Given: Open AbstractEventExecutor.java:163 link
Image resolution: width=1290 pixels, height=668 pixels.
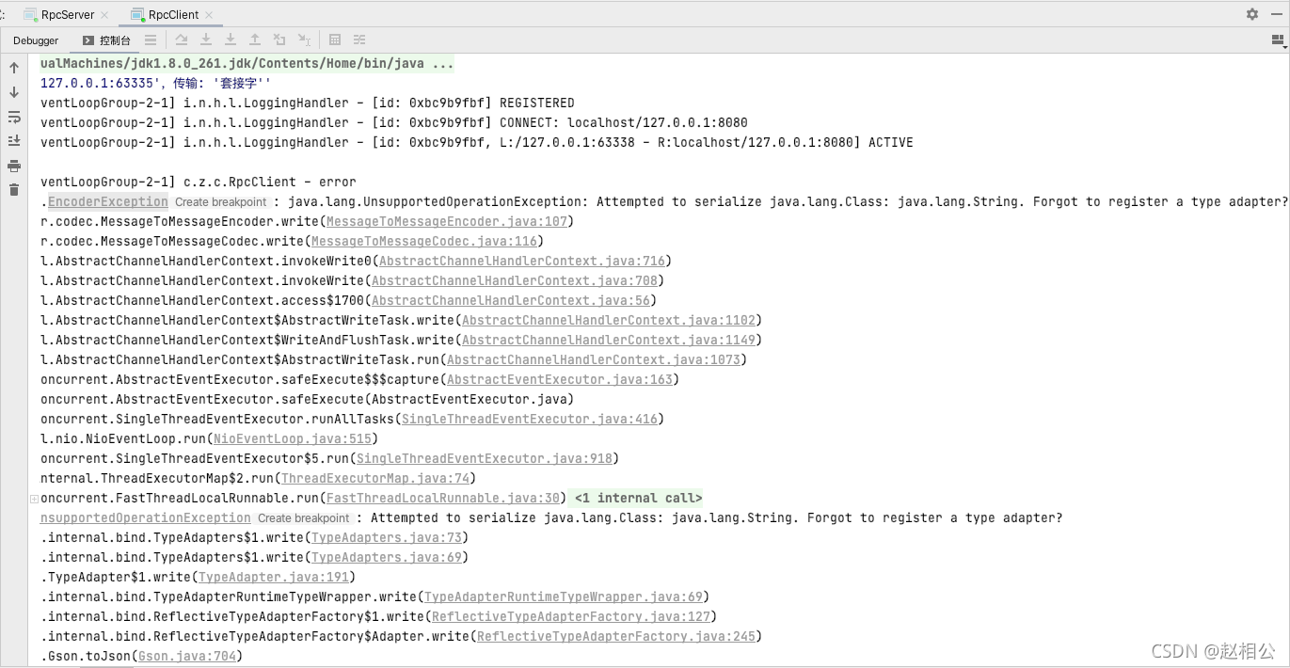Looking at the screenshot, I should [560, 379].
